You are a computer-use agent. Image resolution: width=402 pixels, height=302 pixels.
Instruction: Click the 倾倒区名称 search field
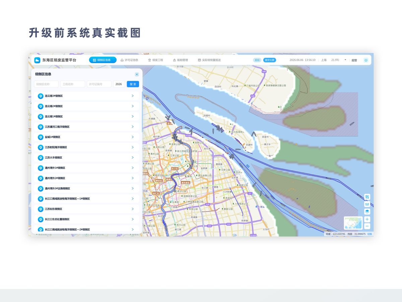pyautogui.click(x=46, y=84)
